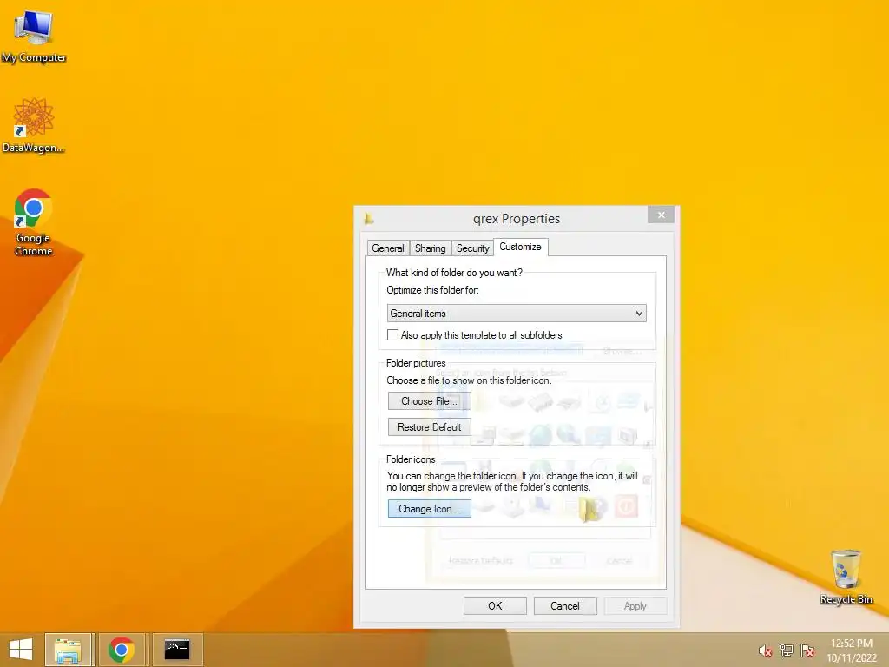The image size is (889, 667).
Task: Expand the 'General items' optimize dropdown
Action: (517, 313)
